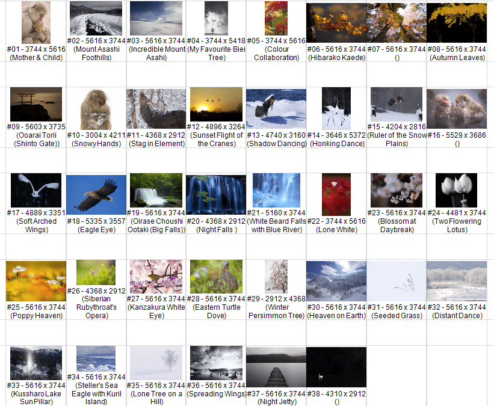This screenshot has width=494, height=406.
Task: Open the Heaven on Earth snowy landscape
Action: click(x=336, y=280)
